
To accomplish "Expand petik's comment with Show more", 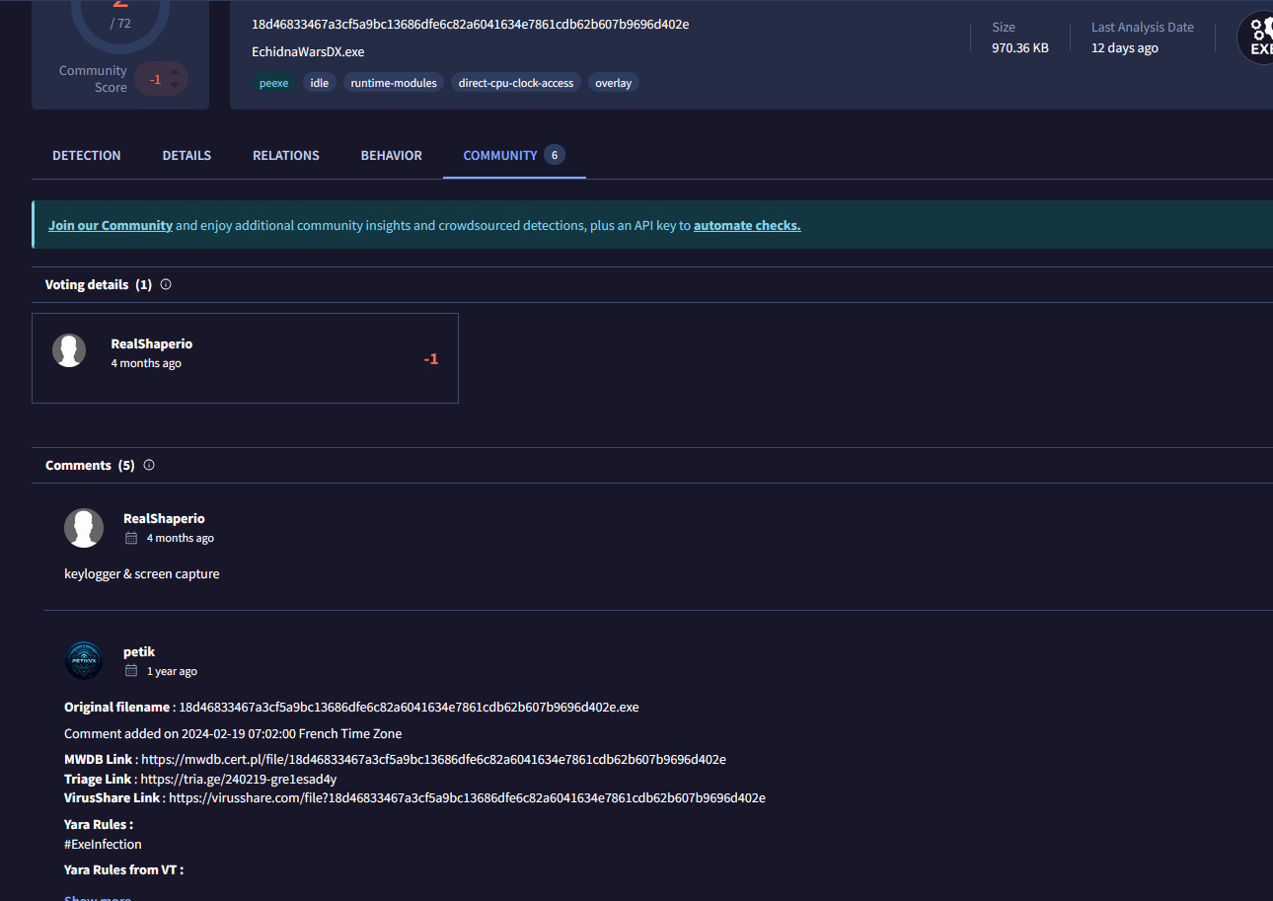I will (x=98, y=898).
